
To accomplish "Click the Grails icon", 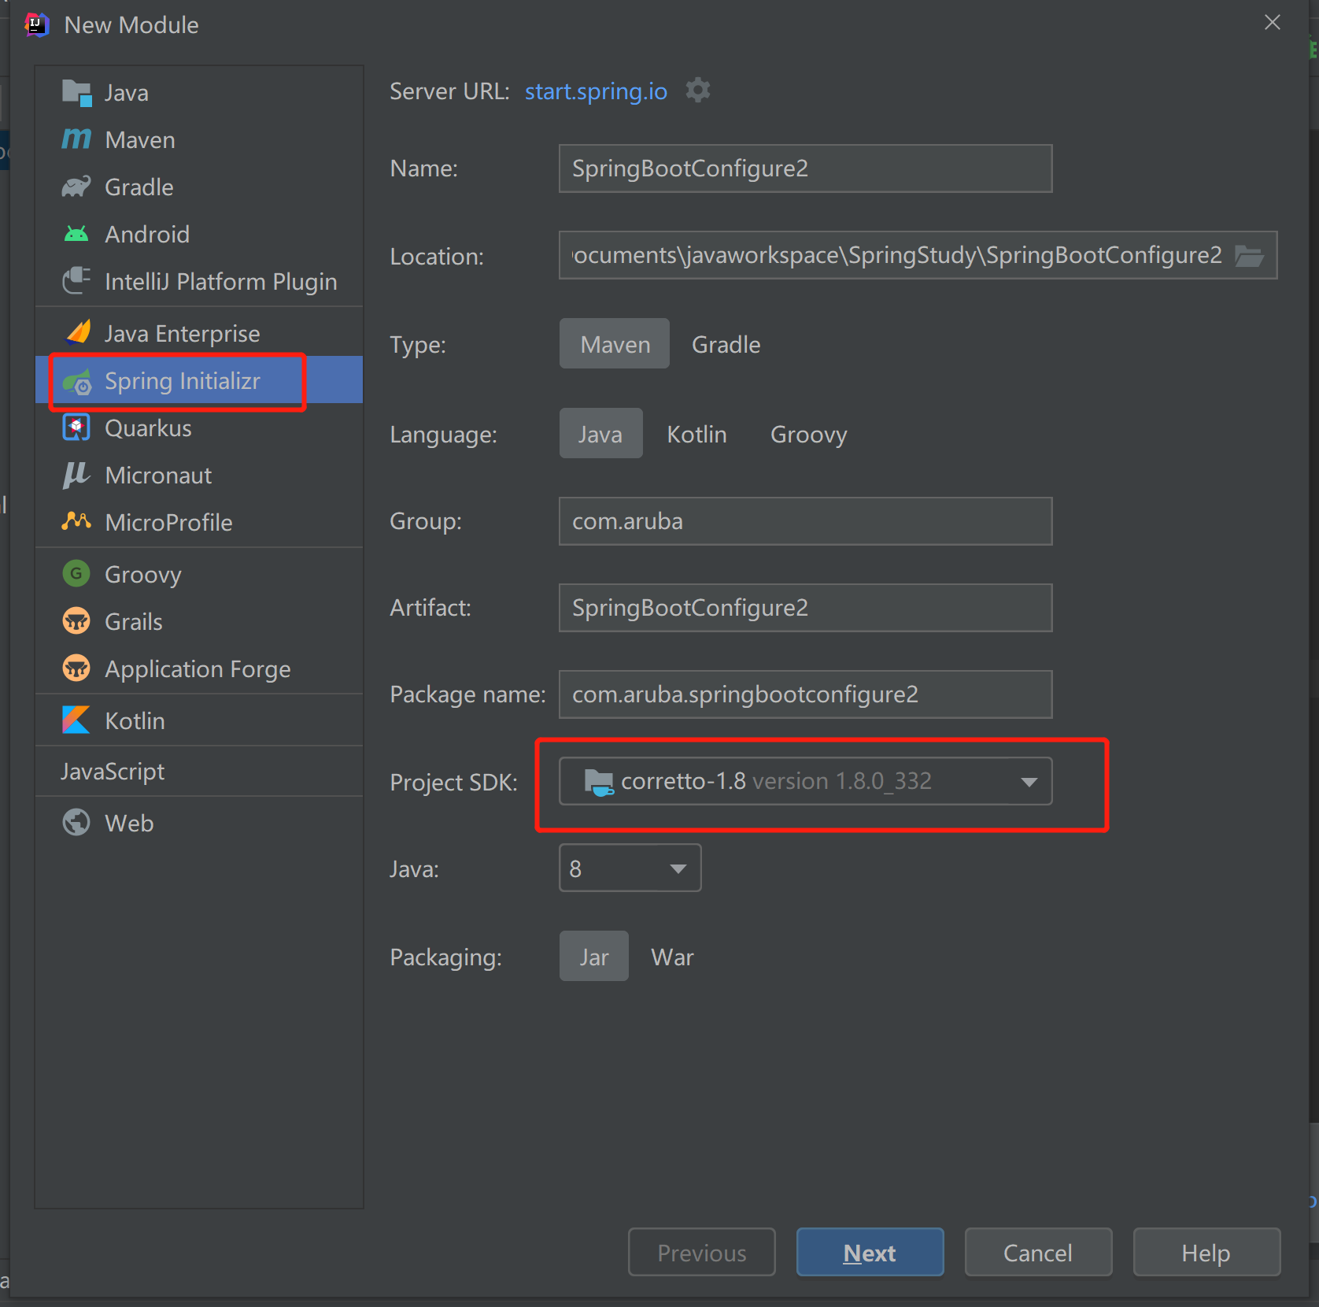I will [76, 620].
